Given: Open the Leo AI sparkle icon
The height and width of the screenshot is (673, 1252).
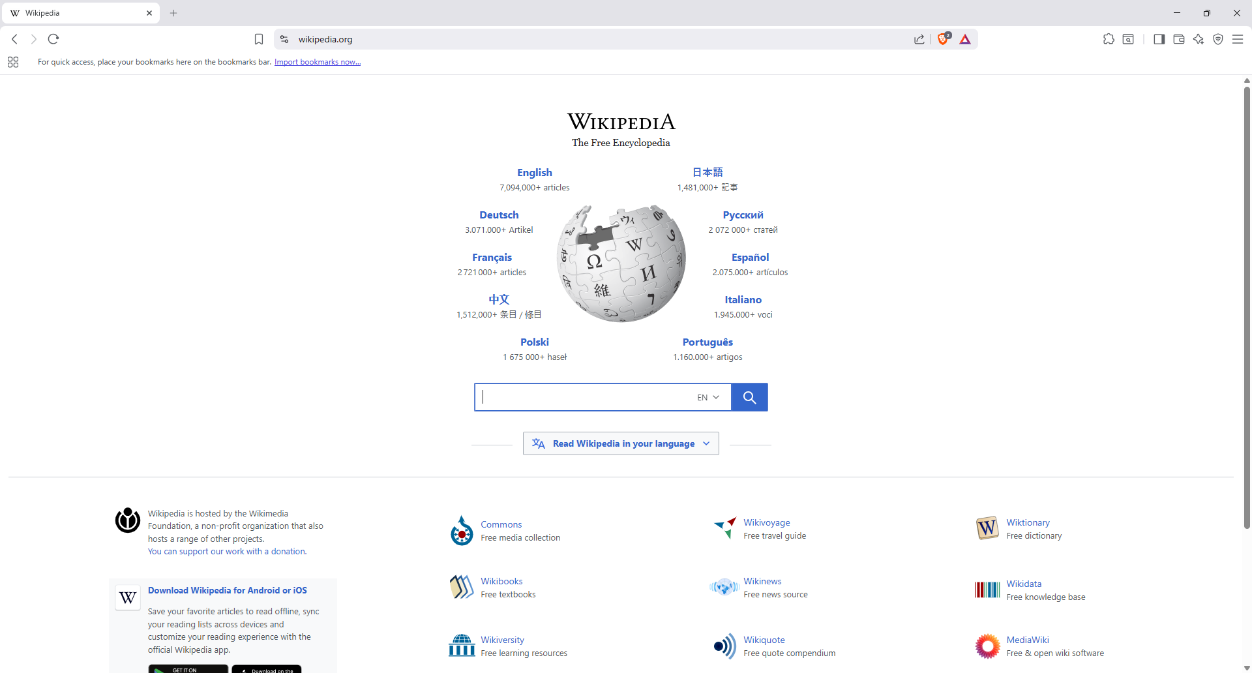Looking at the screenshot, I should (x=1199, y=39).
